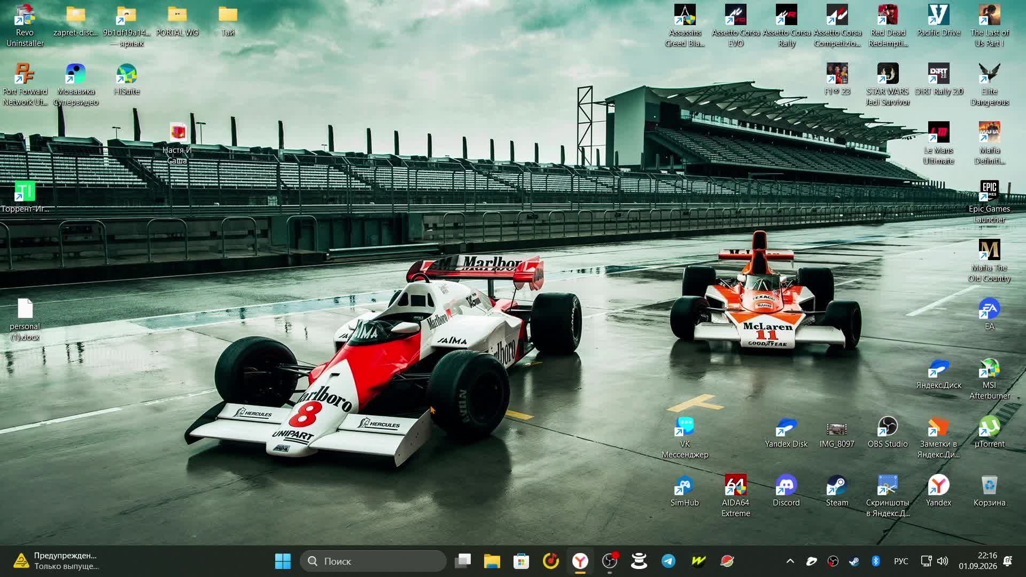This screenshot has width=1026, height=577.
Task: Open Яндекс.Диск desktop shortcut
Action: 938,373
